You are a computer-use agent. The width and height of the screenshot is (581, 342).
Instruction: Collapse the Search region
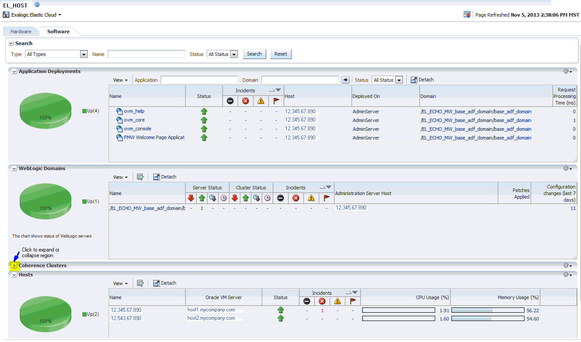11,44
